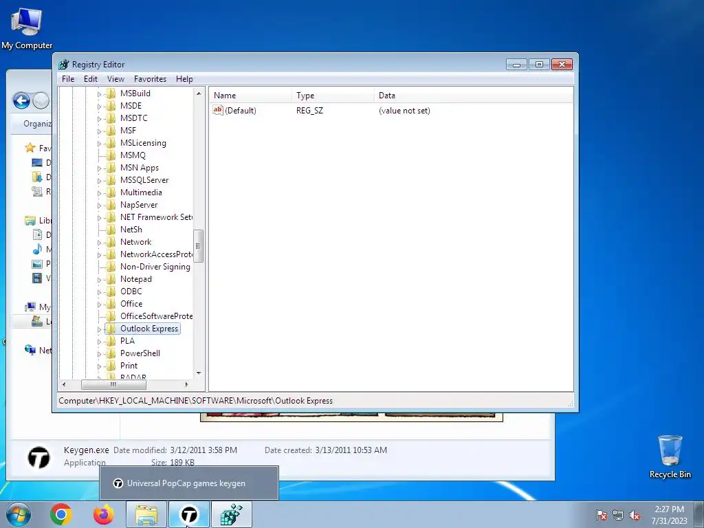Click Favorites star in Explorer sidebar
Viewport: 704px width, 528px height.
tap(30, 148)
